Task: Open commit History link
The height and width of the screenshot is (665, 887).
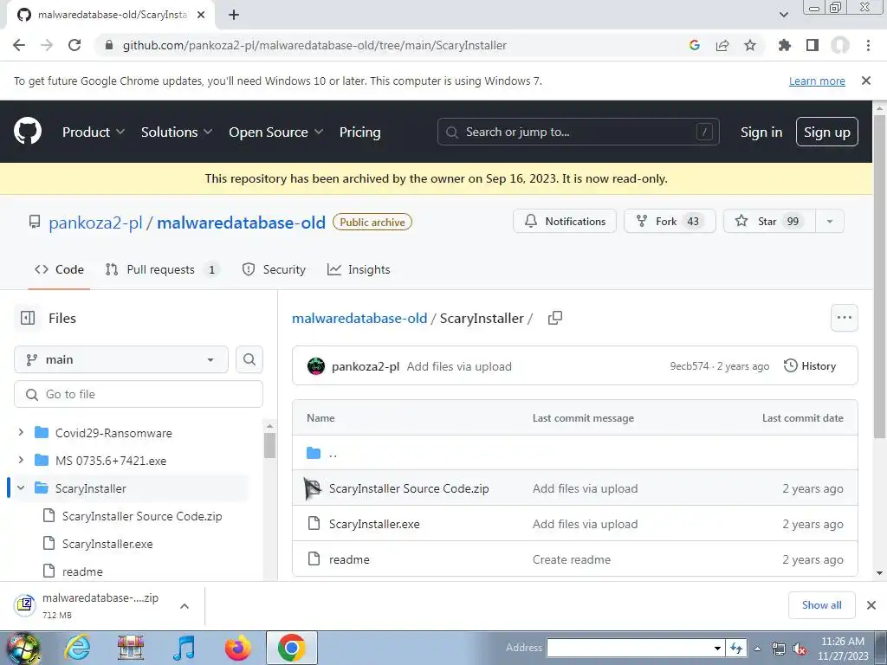Action: [x=810, y=366]
